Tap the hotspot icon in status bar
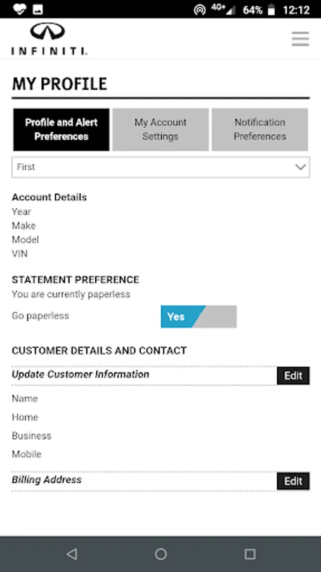 [199, 10]
